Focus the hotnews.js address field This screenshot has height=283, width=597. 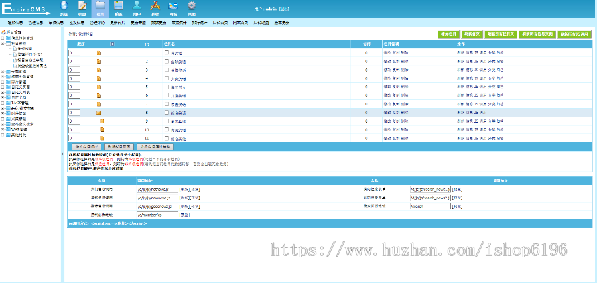point(158,189)
